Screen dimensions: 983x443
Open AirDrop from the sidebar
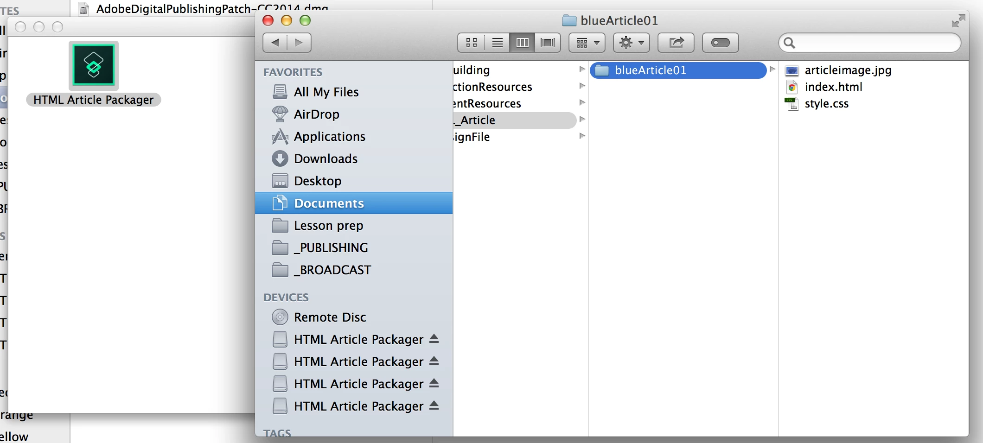pos(354,114)
